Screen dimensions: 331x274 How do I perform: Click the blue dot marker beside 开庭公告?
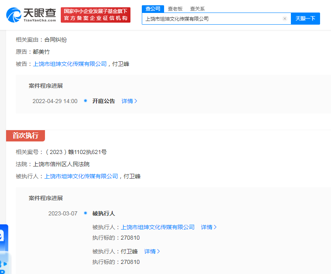pos(85,101)
